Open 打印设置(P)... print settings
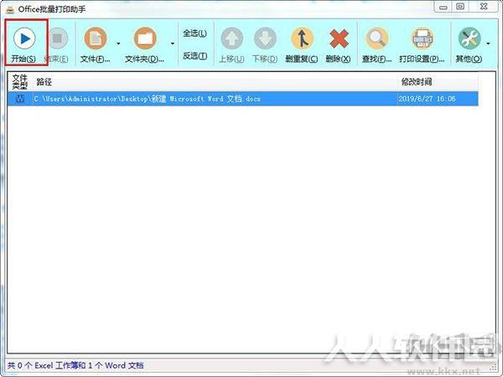The width and height of the screenshot is (503, 377). pyautogui.click(x=422, y=44)
